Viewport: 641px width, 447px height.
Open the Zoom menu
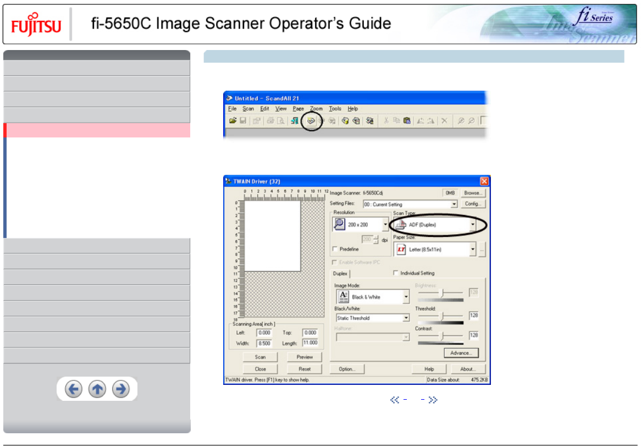pyautogui.click(x=316, y=109)
